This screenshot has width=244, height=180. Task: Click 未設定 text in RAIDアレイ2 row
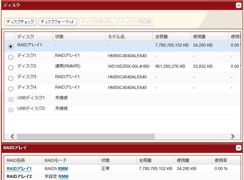click(51, 176)
